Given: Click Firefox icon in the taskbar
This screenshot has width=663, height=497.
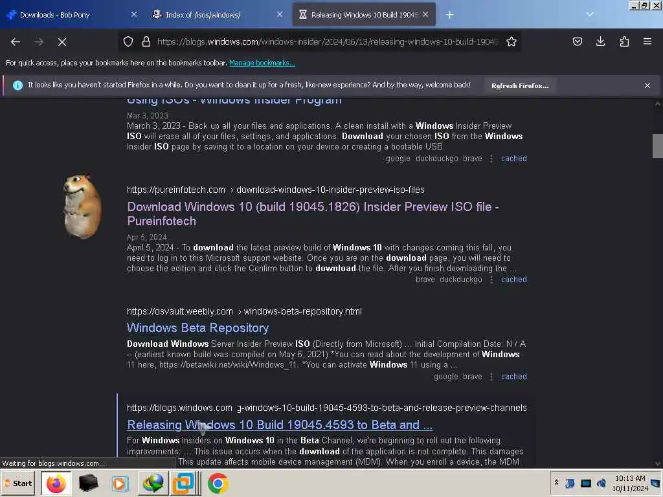Looking at the screenshot, I should (x=56, y=483).
